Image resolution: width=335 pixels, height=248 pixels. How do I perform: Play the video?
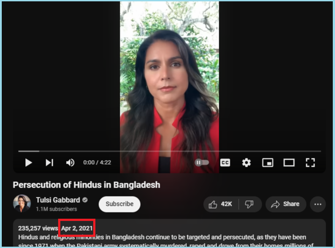click(x=28, y=162)
